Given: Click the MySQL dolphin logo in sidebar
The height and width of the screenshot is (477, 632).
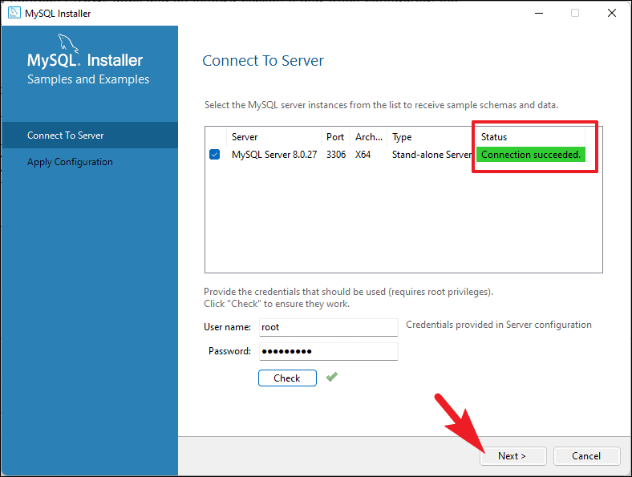Looking at the screenshot, I should [x=67, y=43].
